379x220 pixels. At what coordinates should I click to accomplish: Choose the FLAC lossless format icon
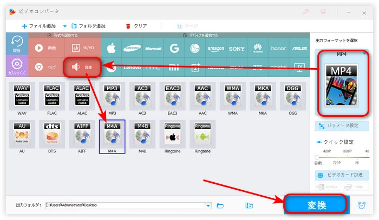pyautogui.click(x=52, y=96)
